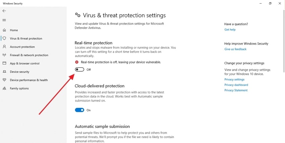Click the back arrow icon

4,11
